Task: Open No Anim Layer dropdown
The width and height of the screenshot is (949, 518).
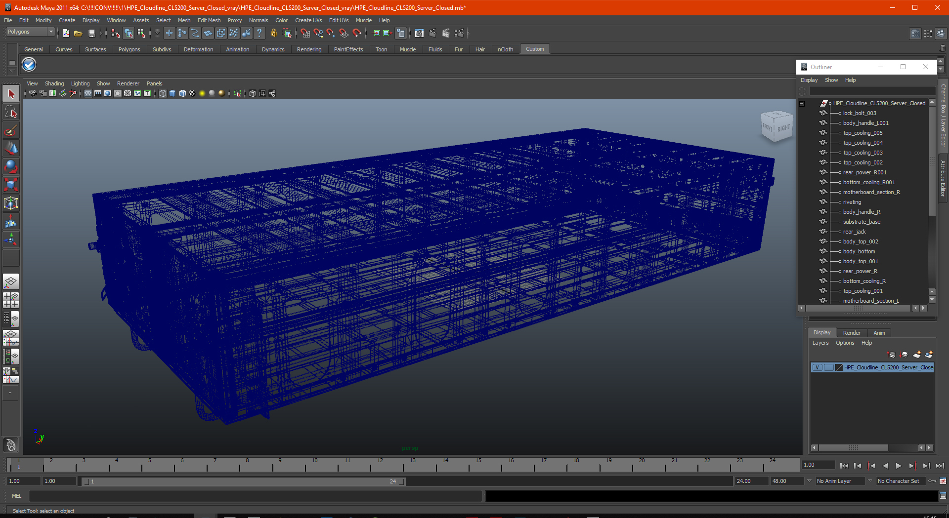Action: [x=840, y=481]
